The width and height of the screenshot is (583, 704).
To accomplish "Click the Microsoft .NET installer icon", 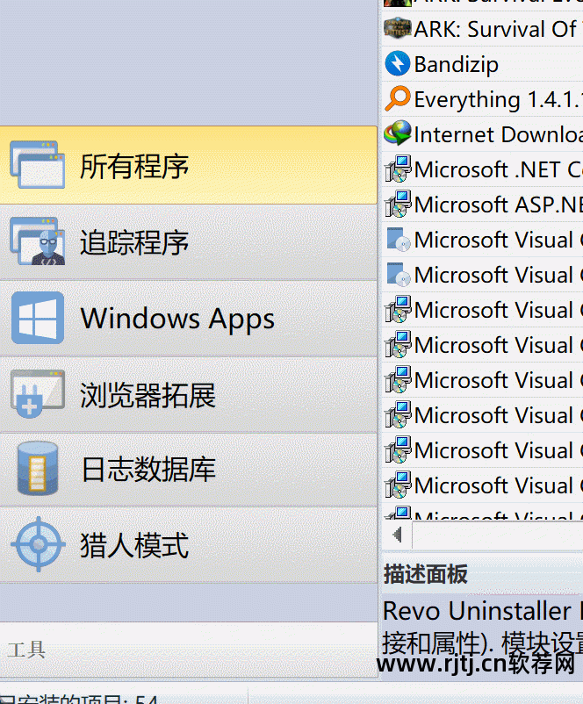I will click(398, 169).
